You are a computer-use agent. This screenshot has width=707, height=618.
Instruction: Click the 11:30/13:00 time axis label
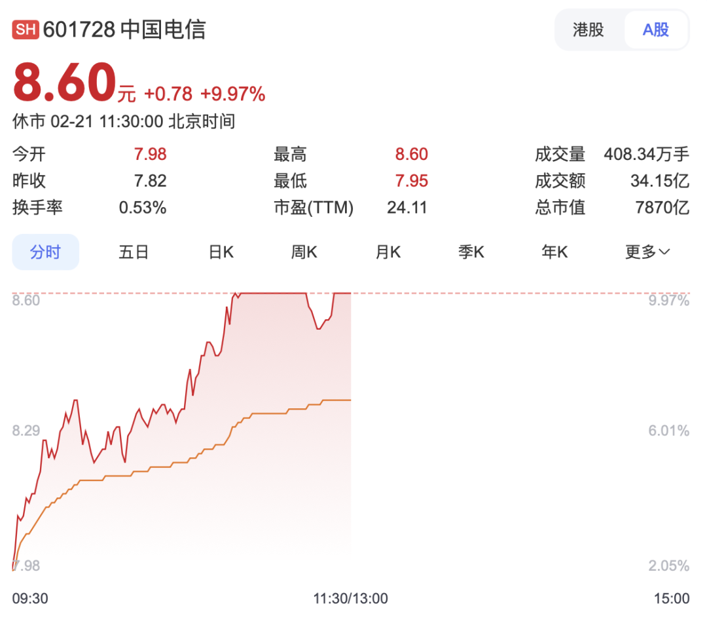point(350,598)
